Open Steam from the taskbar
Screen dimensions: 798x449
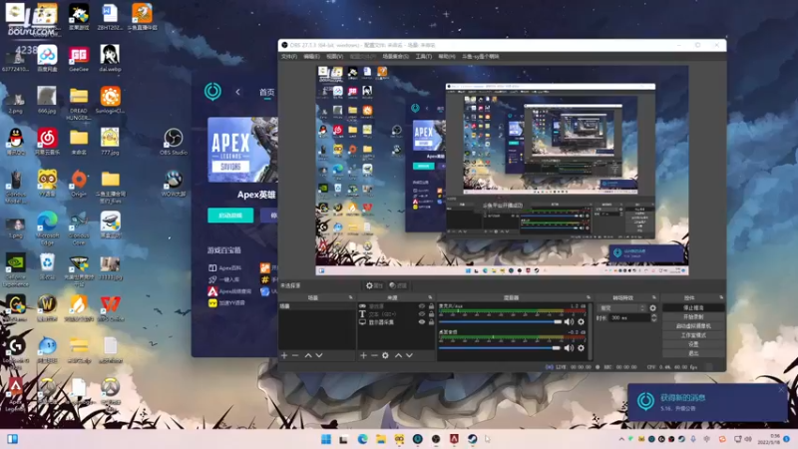pyautogui.click(x=472, y=439)
